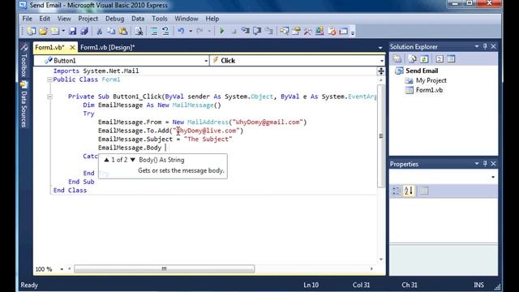Open the File menu
This screenshot has height=292, width=519.
27,19
